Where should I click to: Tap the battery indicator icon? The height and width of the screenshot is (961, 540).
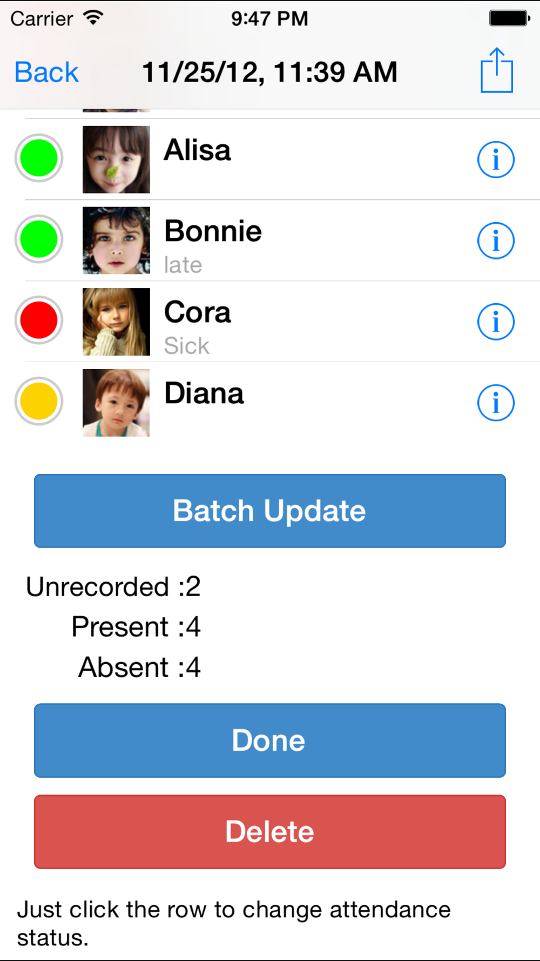[x=510, y=18]
